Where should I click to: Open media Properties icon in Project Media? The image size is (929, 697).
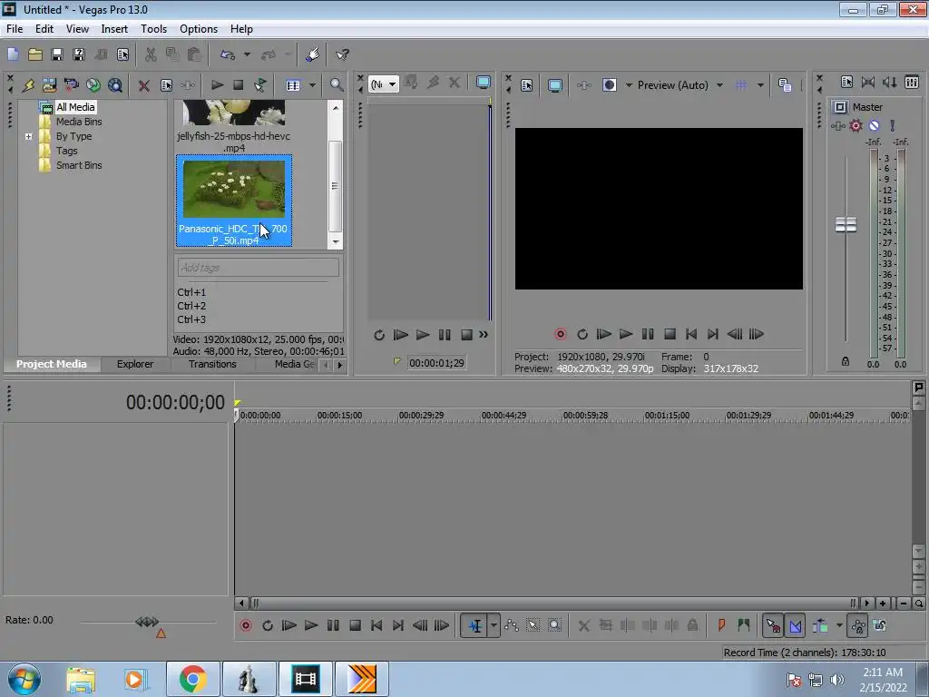pos(166,85)
